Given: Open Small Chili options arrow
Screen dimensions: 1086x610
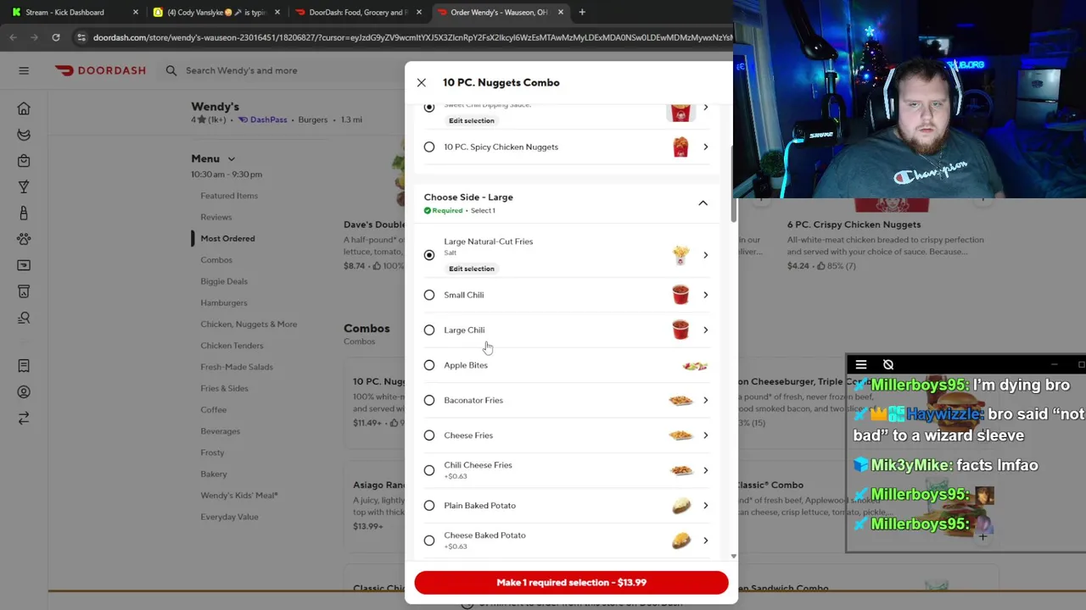Looking at the screenshot, I should (705, 295).
